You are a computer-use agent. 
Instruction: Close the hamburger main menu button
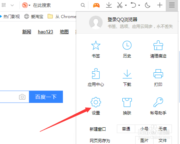172,5
